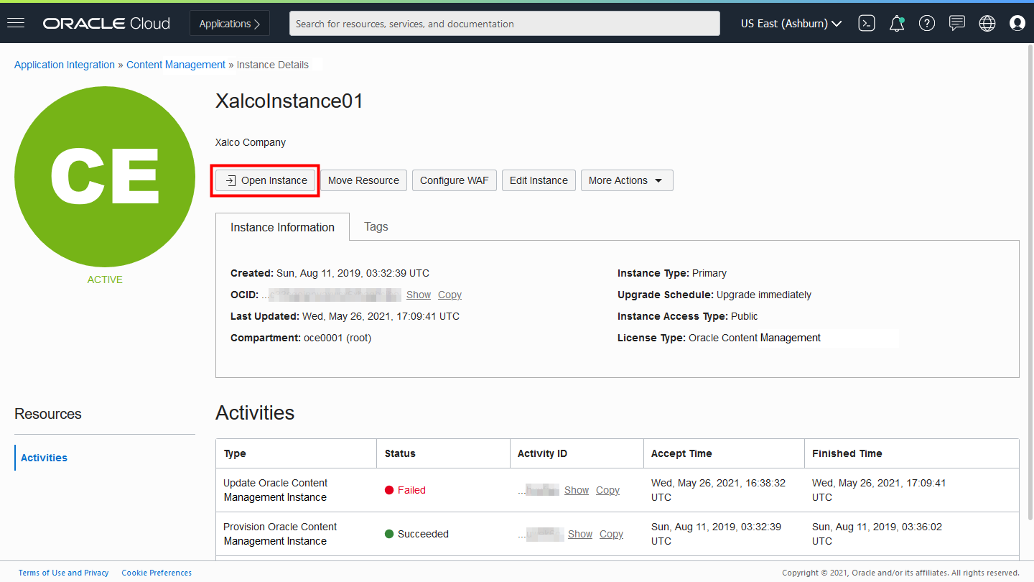Open Cookie Preferences link

(x=157, y=573)
